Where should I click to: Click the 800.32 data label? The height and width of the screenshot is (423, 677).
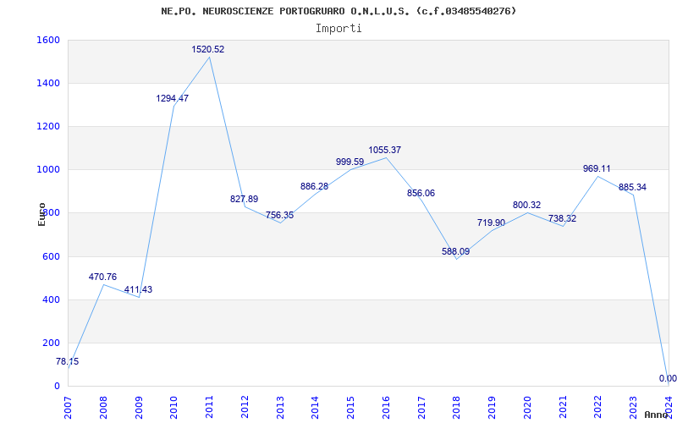pos(526,205)
